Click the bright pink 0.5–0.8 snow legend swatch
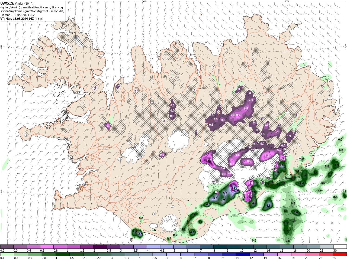This screenshot has height=260, width=347. (x=47, y=247)
